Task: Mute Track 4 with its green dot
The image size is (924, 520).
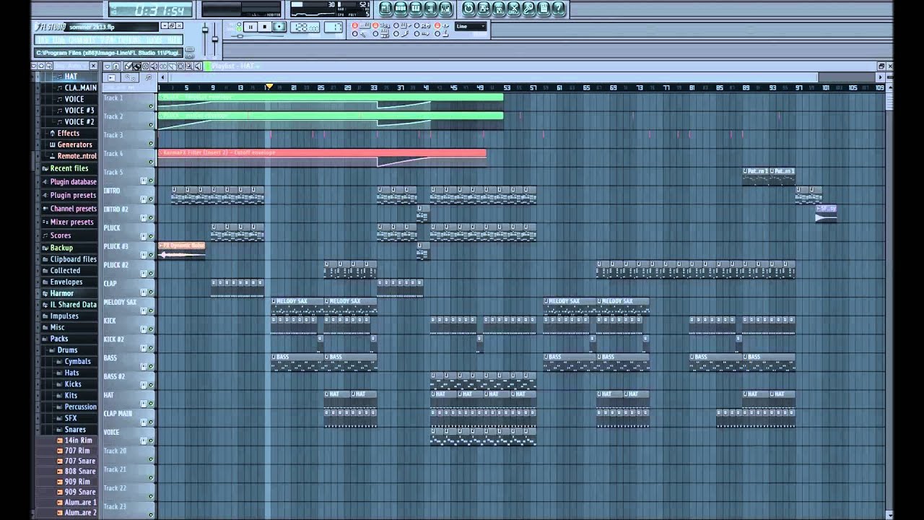Action: coord(151,162)
